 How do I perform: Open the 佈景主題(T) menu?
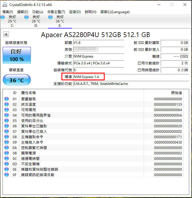(56, 12)
